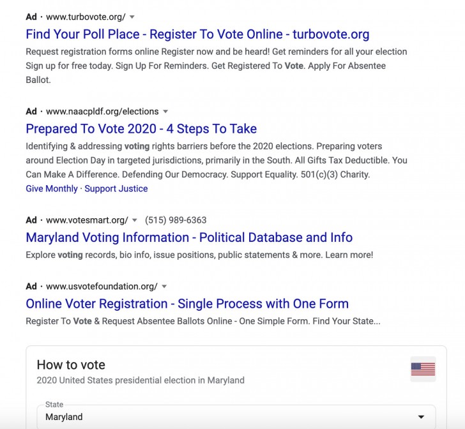Select the www.naacpldf.org/elections URL text
Screen dimensions: 465x429
point(102,112)
